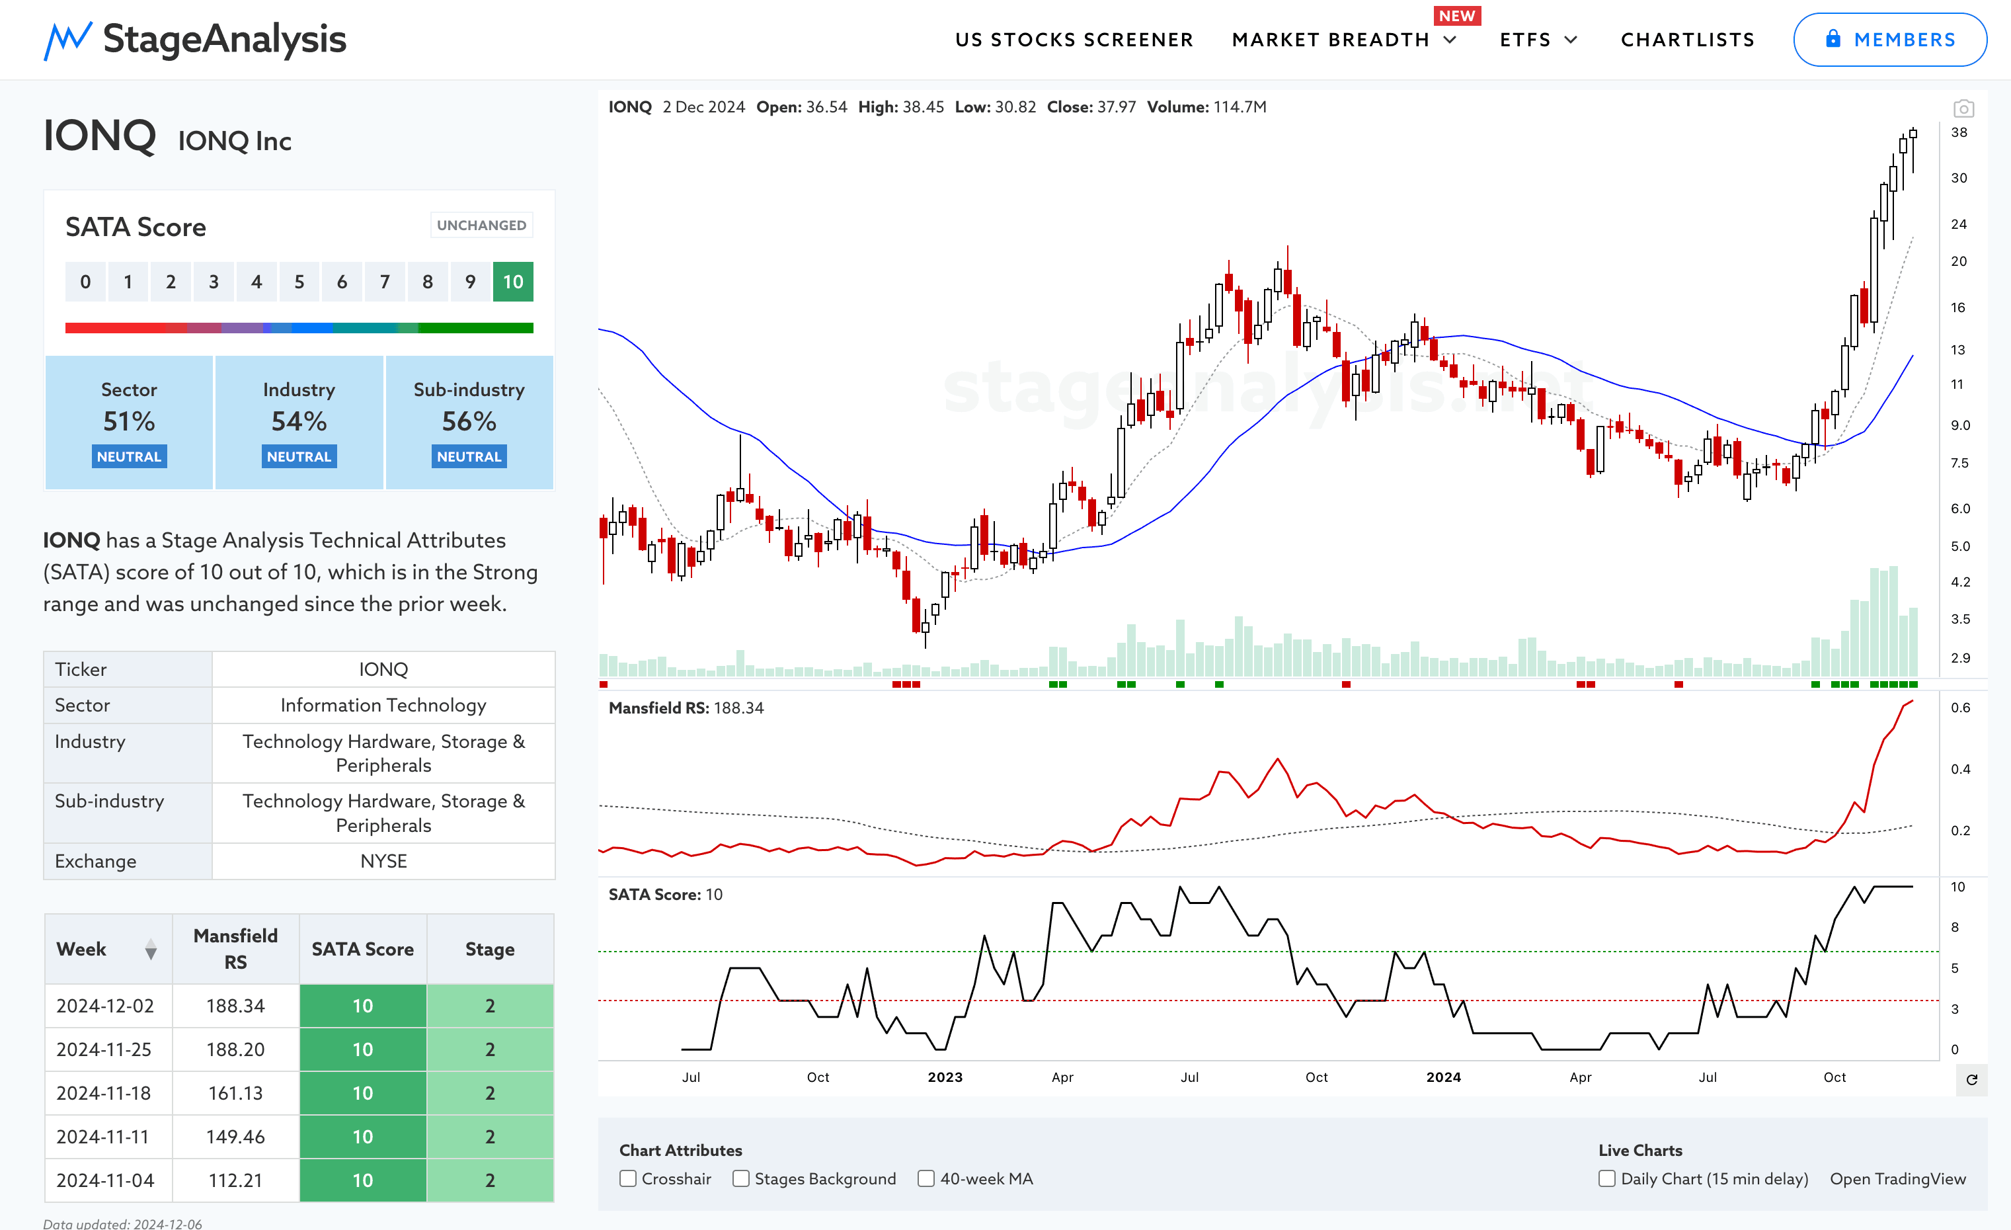Viewport: 2011px width, 1230px height.
Task: Click the SATA Score column header
Action: click(x=362, y=948)
